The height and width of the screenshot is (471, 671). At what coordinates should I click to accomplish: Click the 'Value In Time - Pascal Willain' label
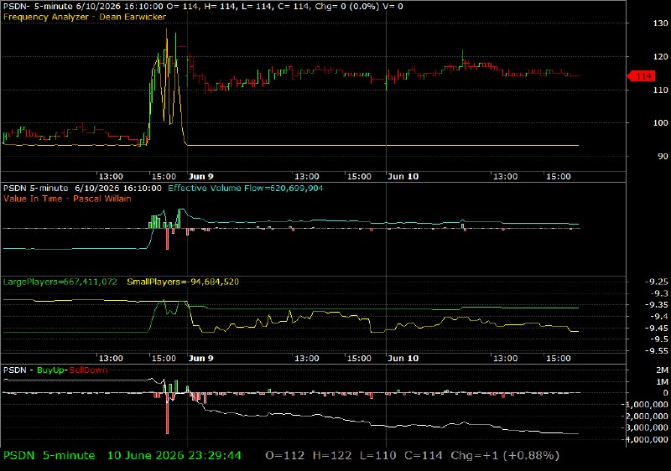67,199
